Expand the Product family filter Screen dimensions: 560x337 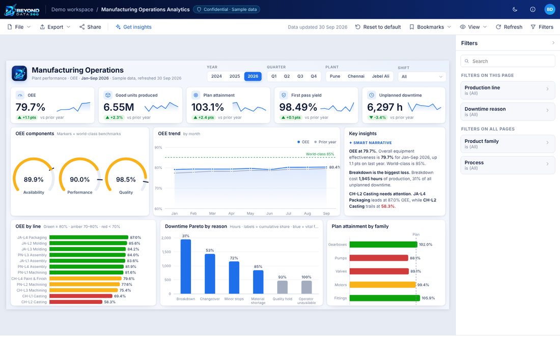point(508,144)
